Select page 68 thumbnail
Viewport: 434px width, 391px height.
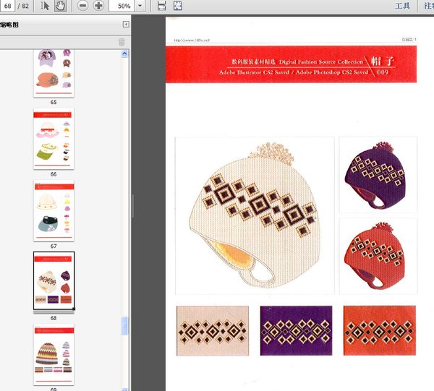tap(54, 280)
